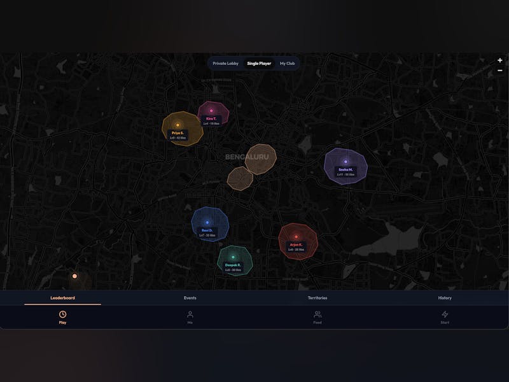Click Deepak R. green territory zone

click(234, 261)
